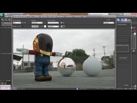Click the Save Image icon in frame window

(x=13, y=26)
